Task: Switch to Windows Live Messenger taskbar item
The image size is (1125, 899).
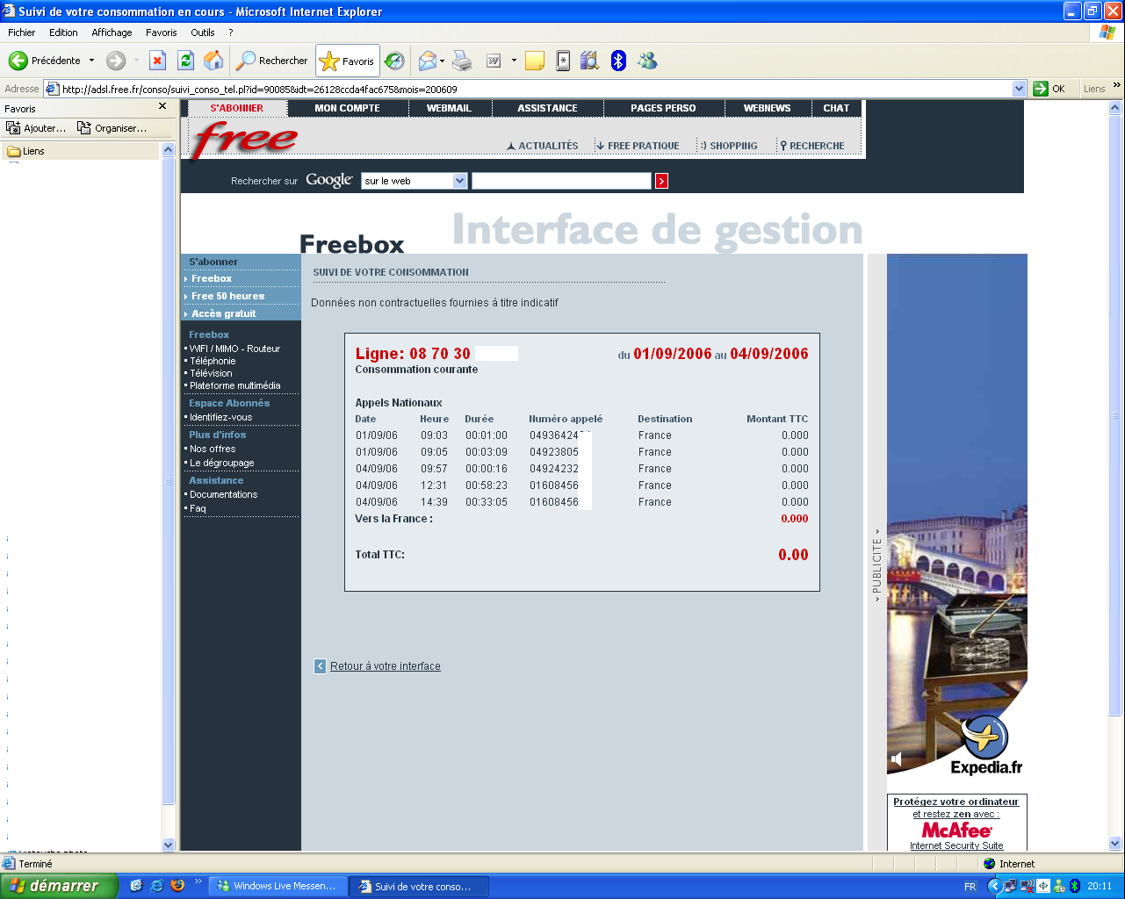Action: click(x=278, y=886)
